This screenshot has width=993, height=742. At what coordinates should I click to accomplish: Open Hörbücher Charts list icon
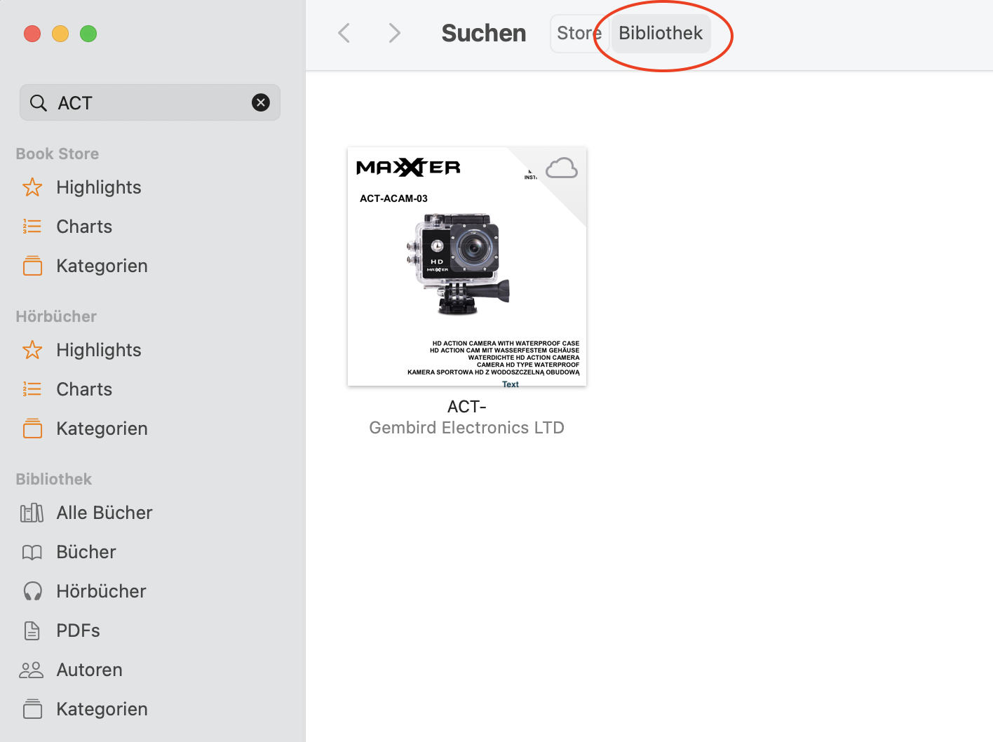pos(32,389)
